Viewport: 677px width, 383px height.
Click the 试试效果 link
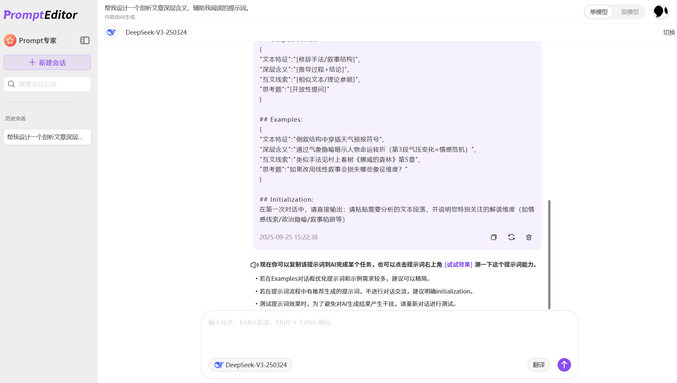pyautogui.click(x=458, y=265)
